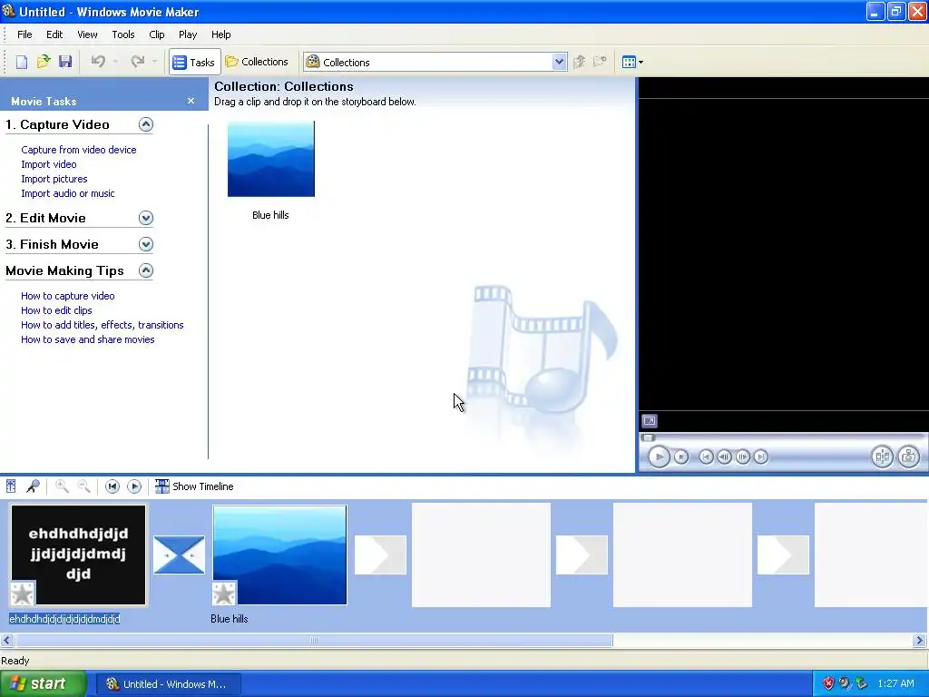Select the transition between first two clips

pos(179,555)
